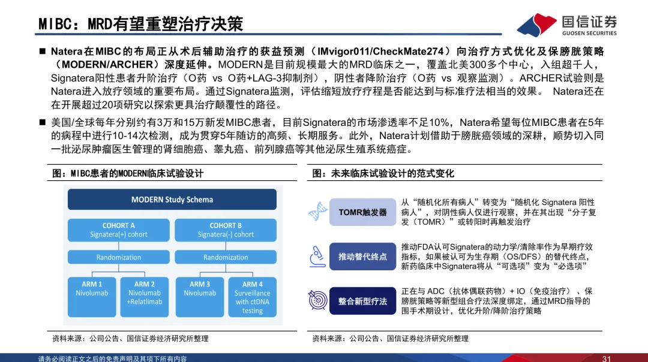Click the description starting 正在与 ADC（抗体偶联药物）
The width and height of the screenshot is (648, 362).
click(x=497, y=301)
